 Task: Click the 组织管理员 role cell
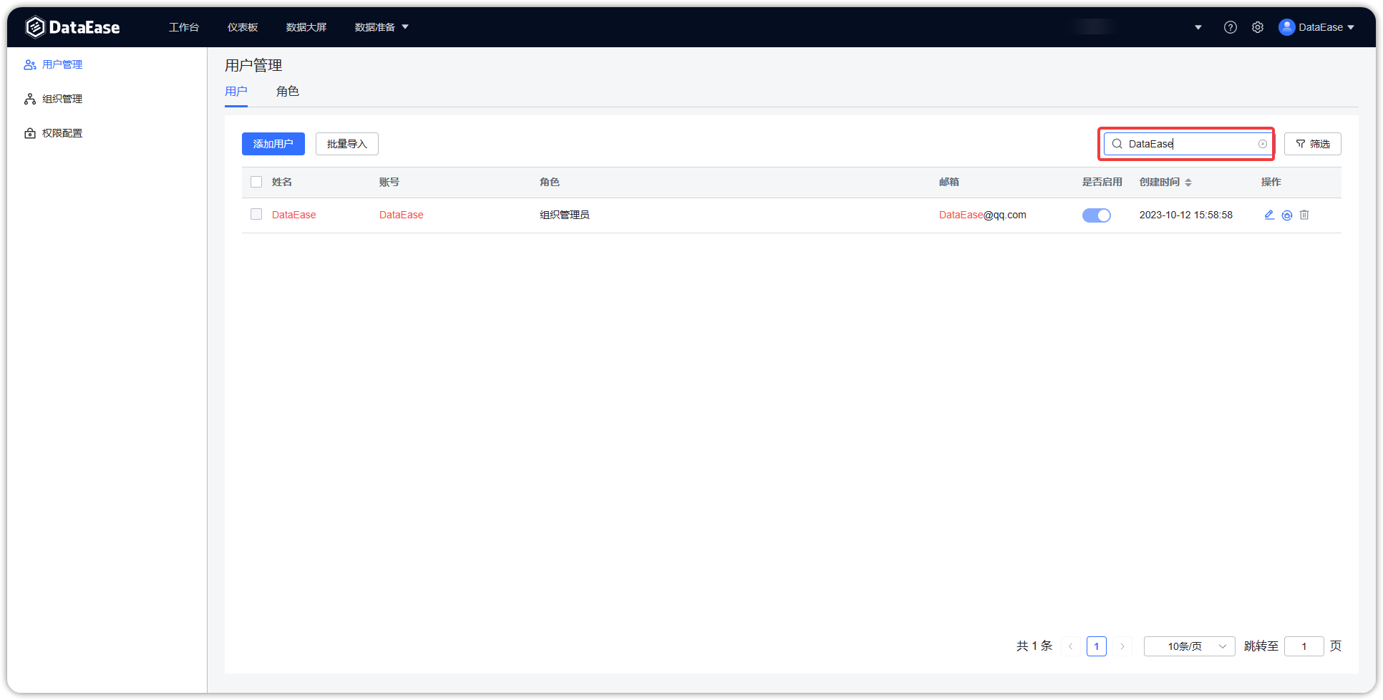click(565, 215)
